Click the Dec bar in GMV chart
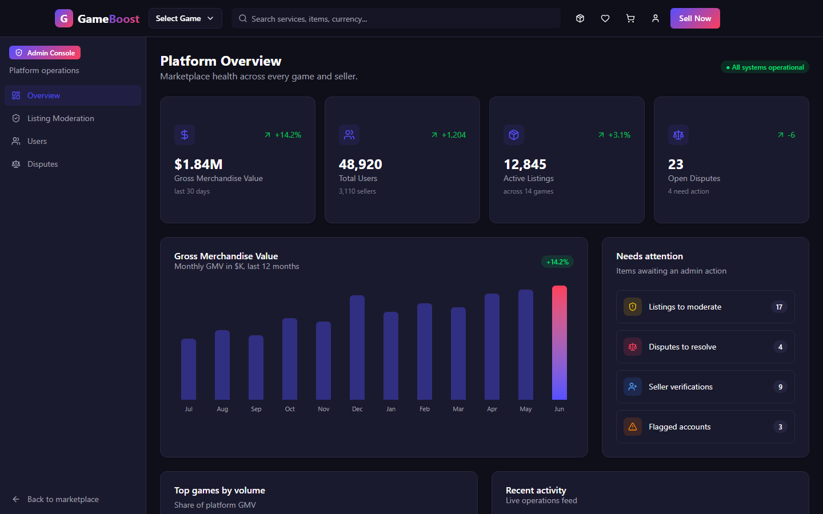Viewport: 823px width, 514px height. point(357,347)
